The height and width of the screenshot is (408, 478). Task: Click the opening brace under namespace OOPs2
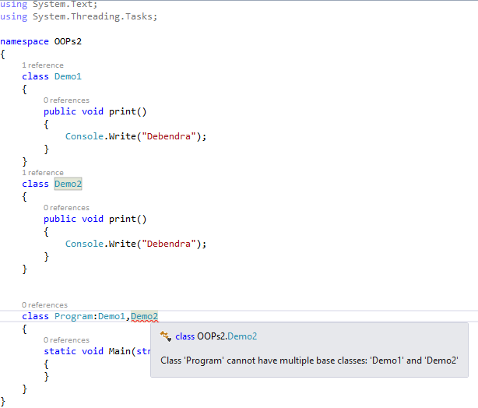pos(3,55)
